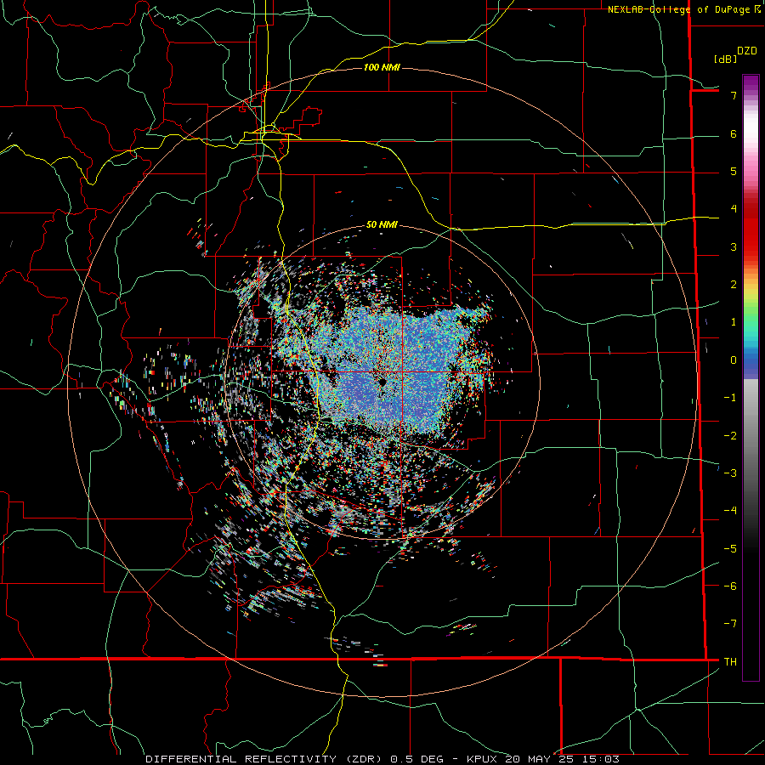Click the [dB] units label
This screenshot has width=765, height=765.
(x=726, y=59)
